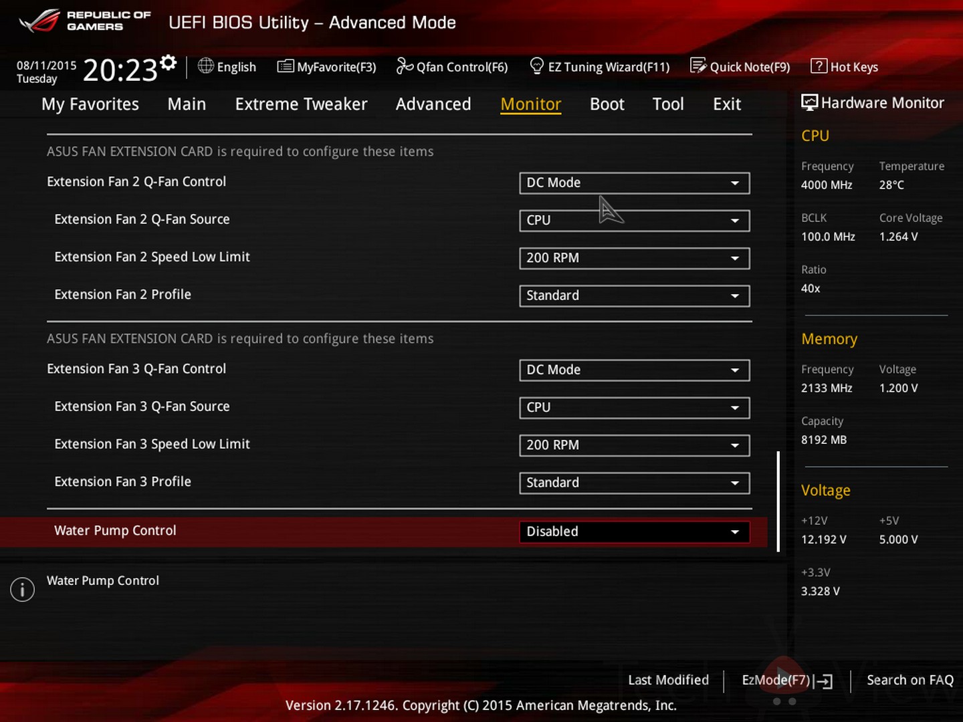Image resolution: width=963 pixels, height=722 pixels.
Task: Click the globe language icon
Action: click(x=206, y=66)
